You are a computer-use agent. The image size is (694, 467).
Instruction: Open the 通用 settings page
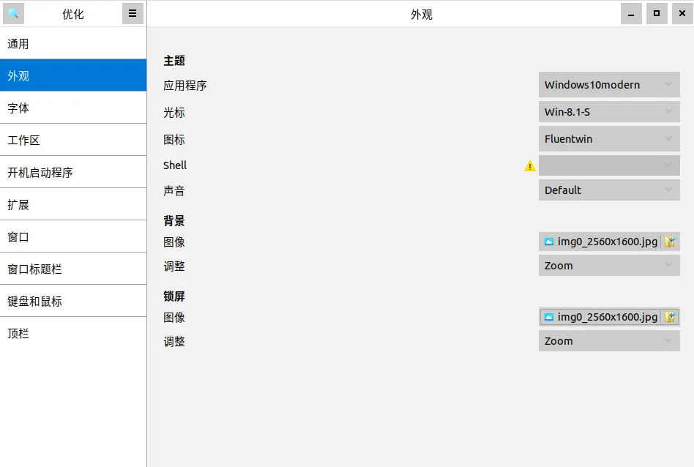pyautogui.click(x=73, y=43)
